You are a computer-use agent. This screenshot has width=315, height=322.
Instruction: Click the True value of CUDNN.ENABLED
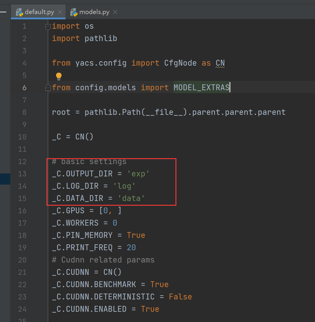pos(150,309)
